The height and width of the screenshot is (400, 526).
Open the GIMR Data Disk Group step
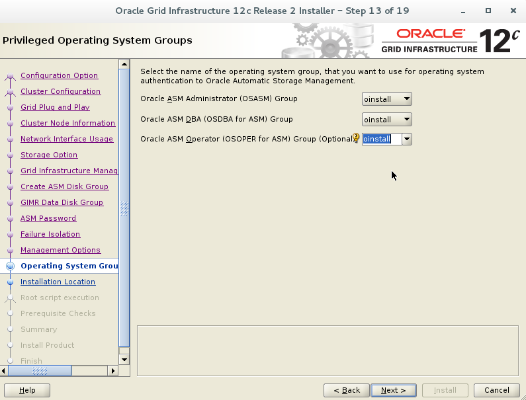(62, 202)
